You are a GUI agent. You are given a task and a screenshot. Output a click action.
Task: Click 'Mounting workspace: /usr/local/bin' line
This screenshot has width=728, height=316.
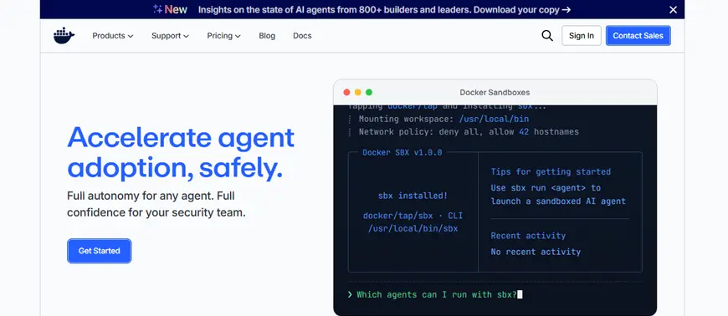click(443, 120)
